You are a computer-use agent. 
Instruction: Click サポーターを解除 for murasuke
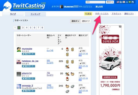83,54
